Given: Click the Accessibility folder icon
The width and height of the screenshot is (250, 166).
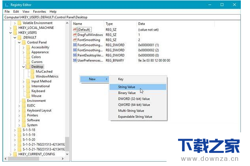Looking at the screenshot, I should pos(28,47).
